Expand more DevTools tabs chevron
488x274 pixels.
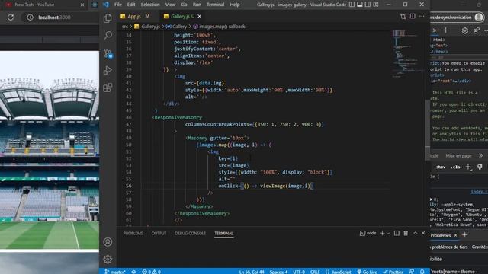pos(435,30)
